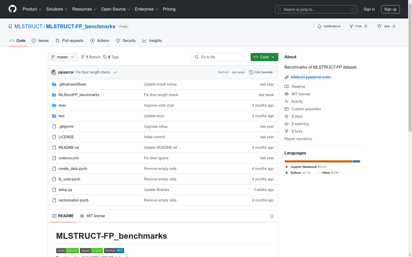This screenshot has height=257, width=412.
Task: Open the README outline list icon
Action: point(271,216)
